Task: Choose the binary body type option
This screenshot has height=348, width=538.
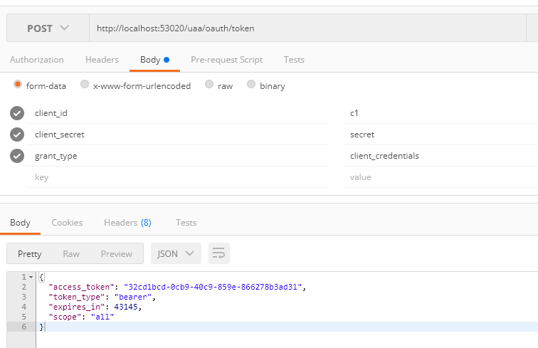Action: [x=251, y=85]
